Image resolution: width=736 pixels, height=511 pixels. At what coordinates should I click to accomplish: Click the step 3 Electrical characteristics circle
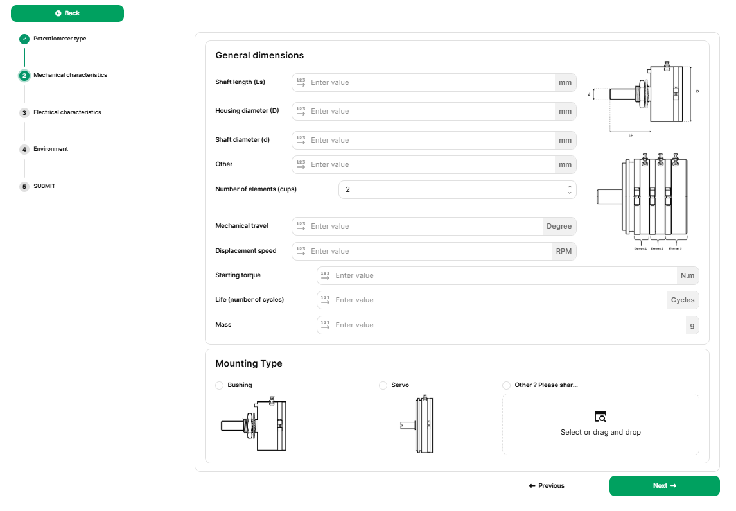pos(24,113)
